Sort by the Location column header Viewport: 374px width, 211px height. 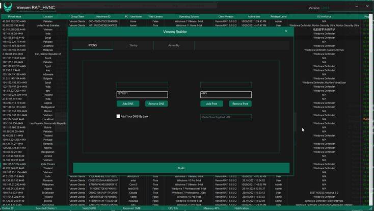point(48,17)
